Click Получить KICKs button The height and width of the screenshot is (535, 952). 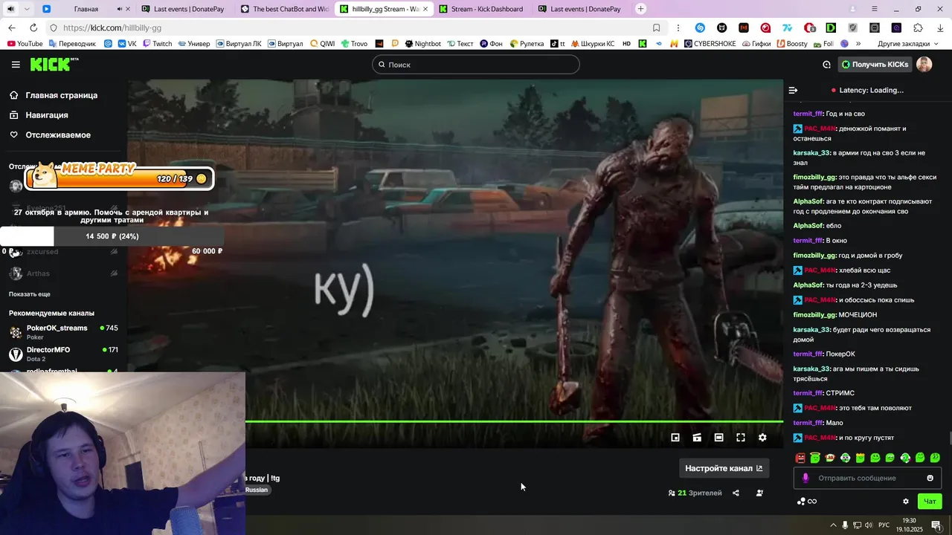coord(875,65)
